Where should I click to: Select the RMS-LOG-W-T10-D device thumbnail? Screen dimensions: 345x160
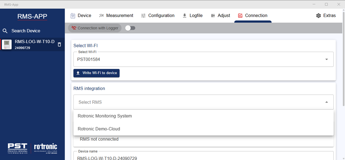click(x=7, y=44)
